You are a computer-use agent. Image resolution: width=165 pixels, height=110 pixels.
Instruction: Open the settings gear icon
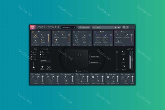(124, 27)
